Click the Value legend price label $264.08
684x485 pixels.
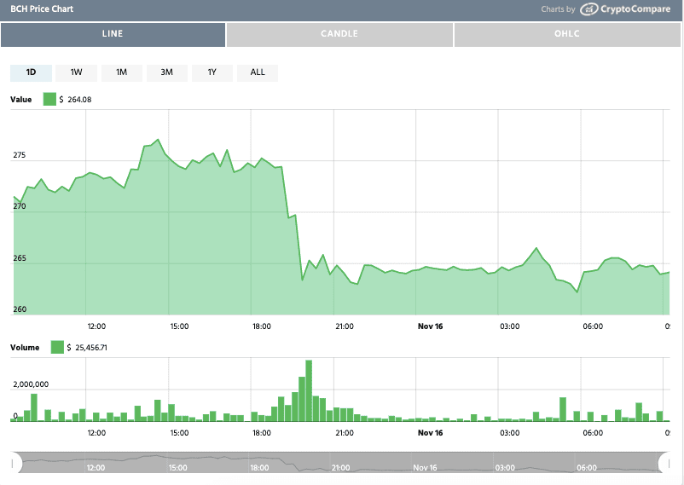tap(79, 100)
